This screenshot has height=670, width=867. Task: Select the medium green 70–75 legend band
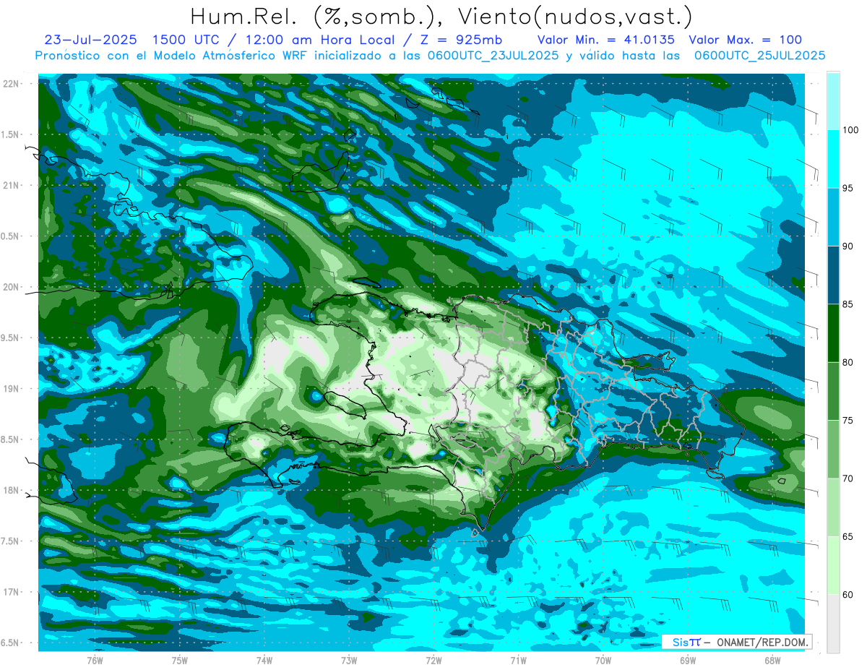click(x=833, y=450)
